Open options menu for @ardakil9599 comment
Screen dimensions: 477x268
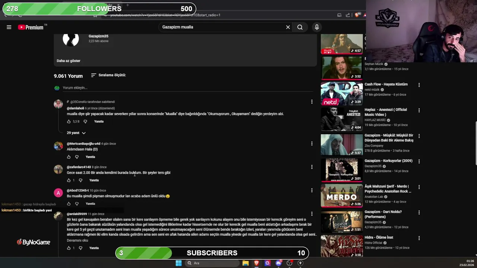click(x=312, y=214)
